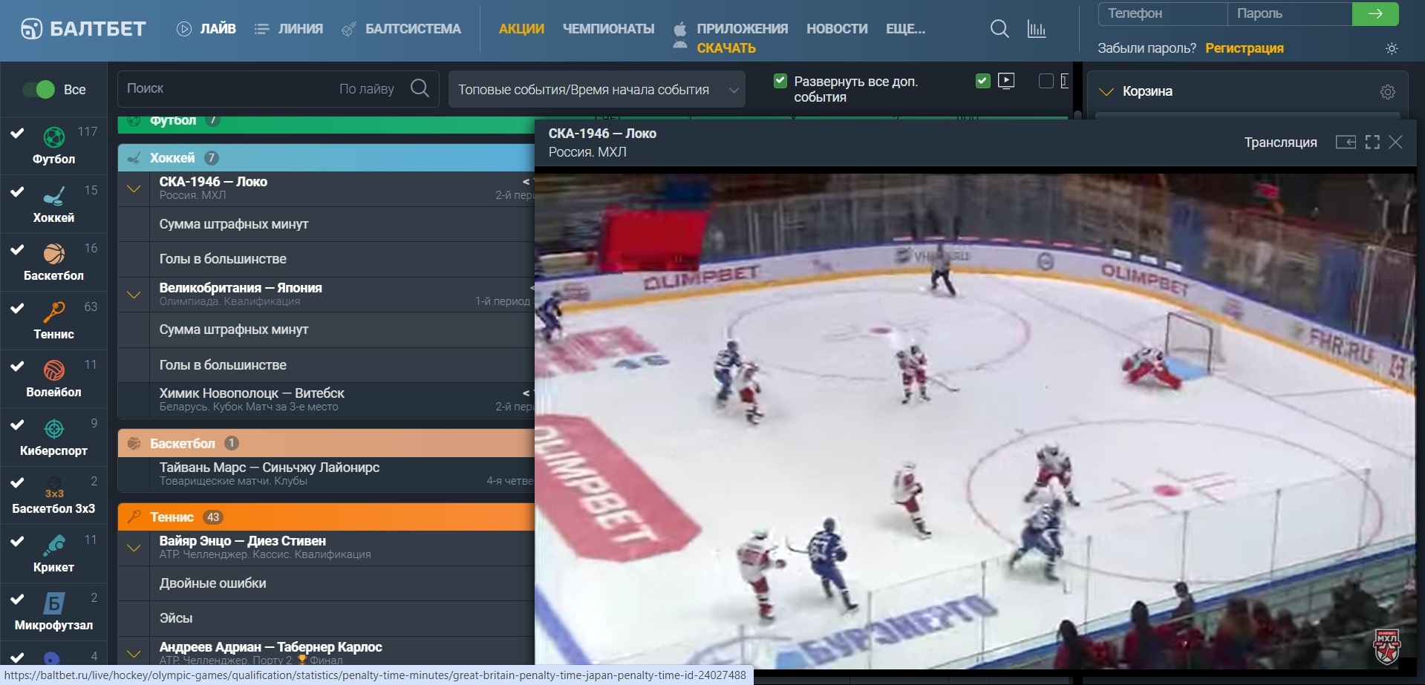The image size is (1425, 685).
Task: Collapse the СКА-1946 — Локо event chevron
Action: [x=134, y=189]
